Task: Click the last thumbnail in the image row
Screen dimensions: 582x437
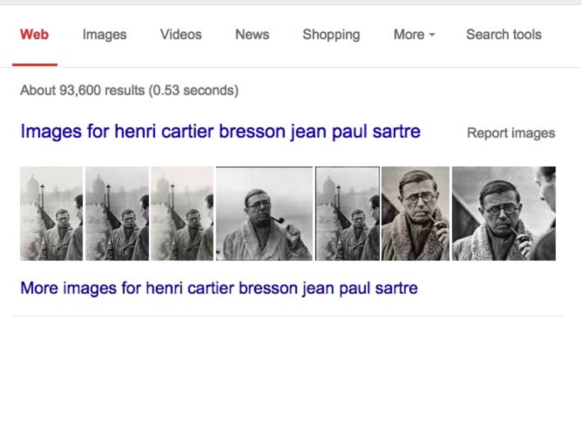Action: click(x=504, y=214)
